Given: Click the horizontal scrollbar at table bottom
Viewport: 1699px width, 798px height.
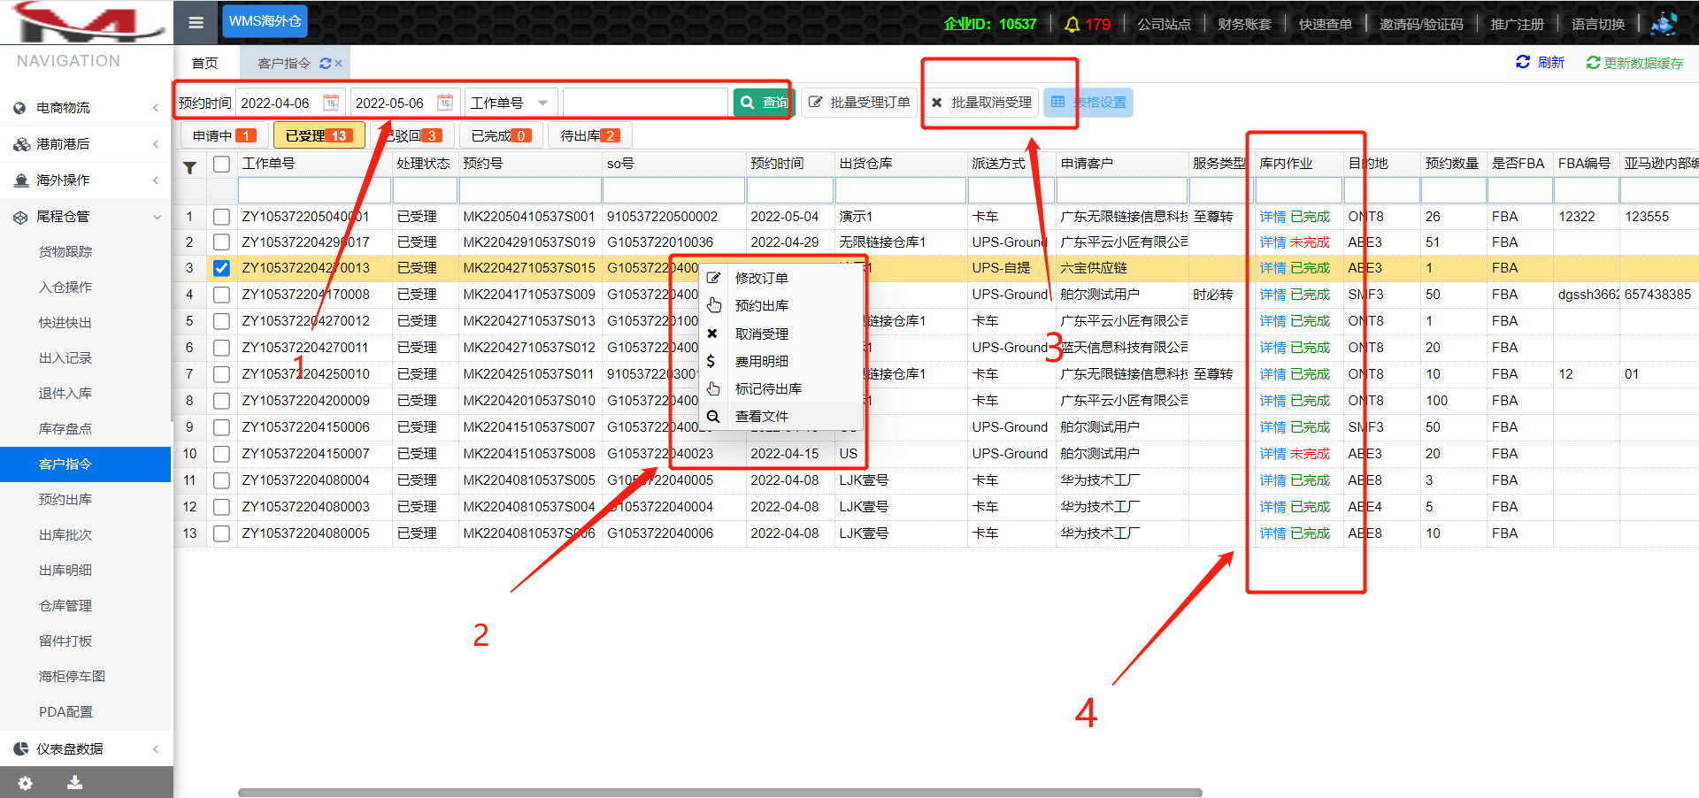Looking at the screenshot, I should point(719,793).
